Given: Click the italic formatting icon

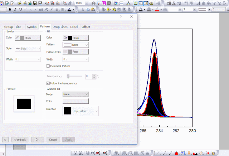Looking at the screenshot, I should click(15, 9).
